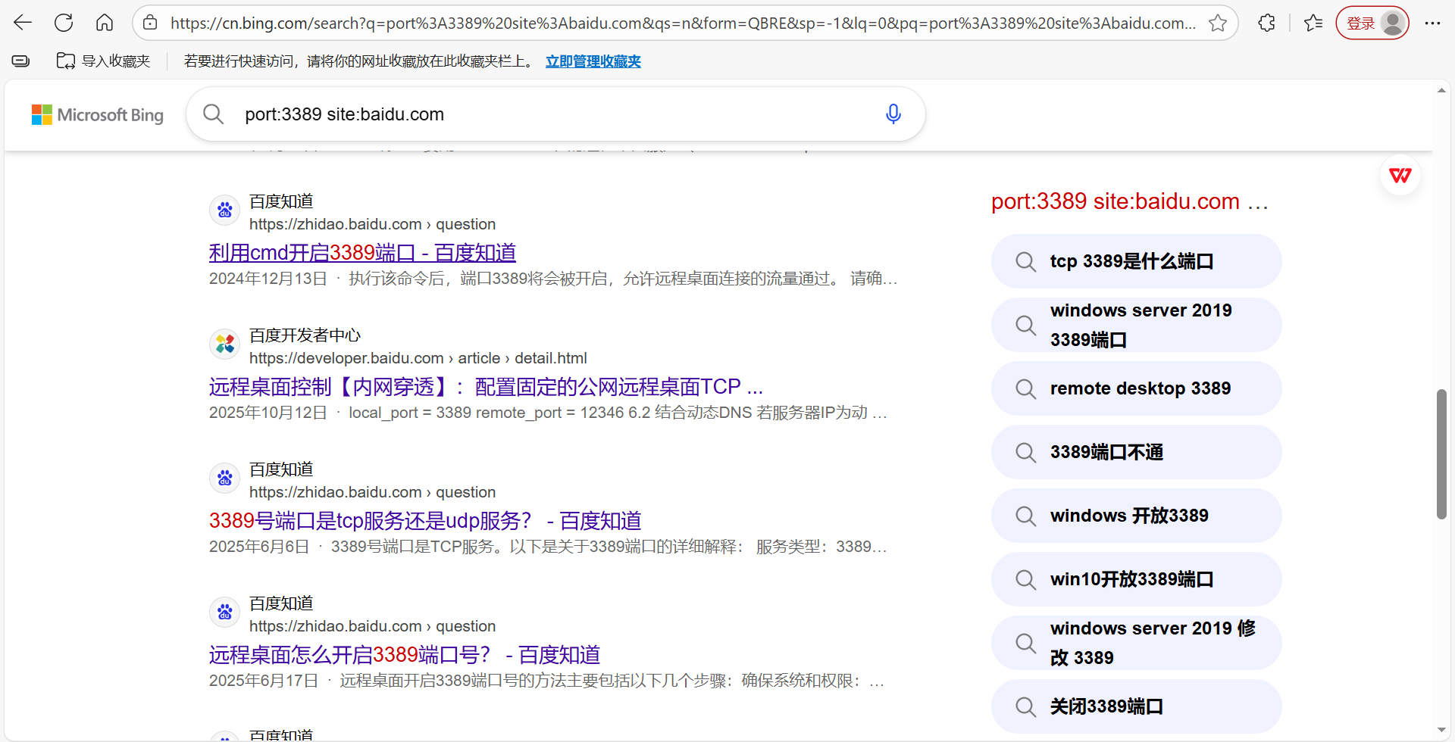Image resolution: width=1455 pixels, height=742 pixels.
Task: Click the search magnifier in Bing box
Action: tap(214, 114)
